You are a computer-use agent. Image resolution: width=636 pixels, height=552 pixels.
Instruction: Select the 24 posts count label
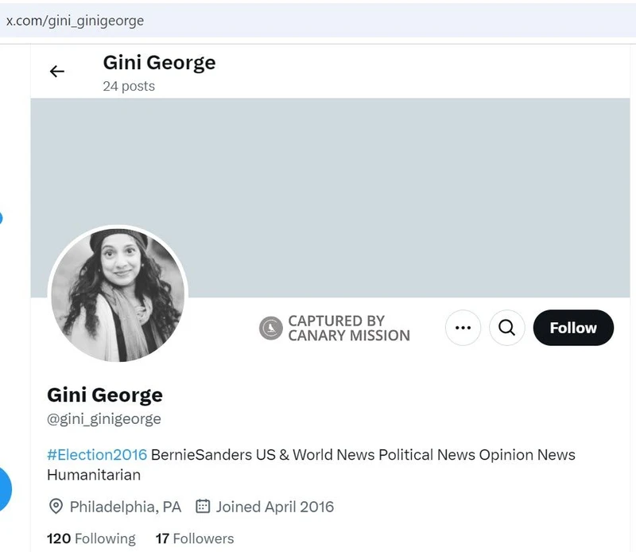(x=129, y=86)
